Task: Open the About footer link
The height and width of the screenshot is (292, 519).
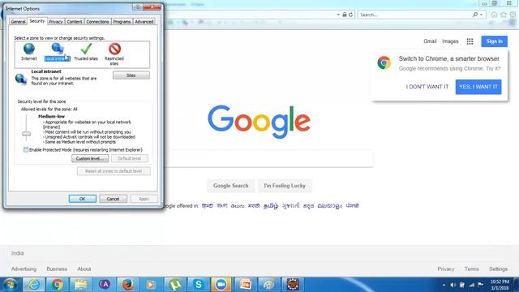Action: pyautogui.click(x=84, y=268)
